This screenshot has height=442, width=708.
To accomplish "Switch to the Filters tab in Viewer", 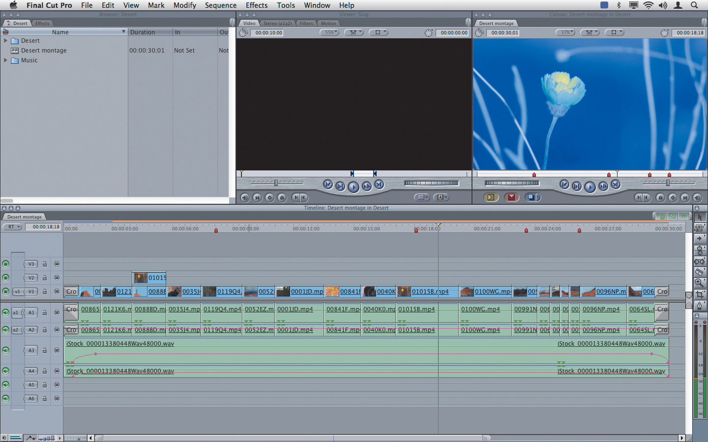I will pyautogui.click(x=306, y=23).
